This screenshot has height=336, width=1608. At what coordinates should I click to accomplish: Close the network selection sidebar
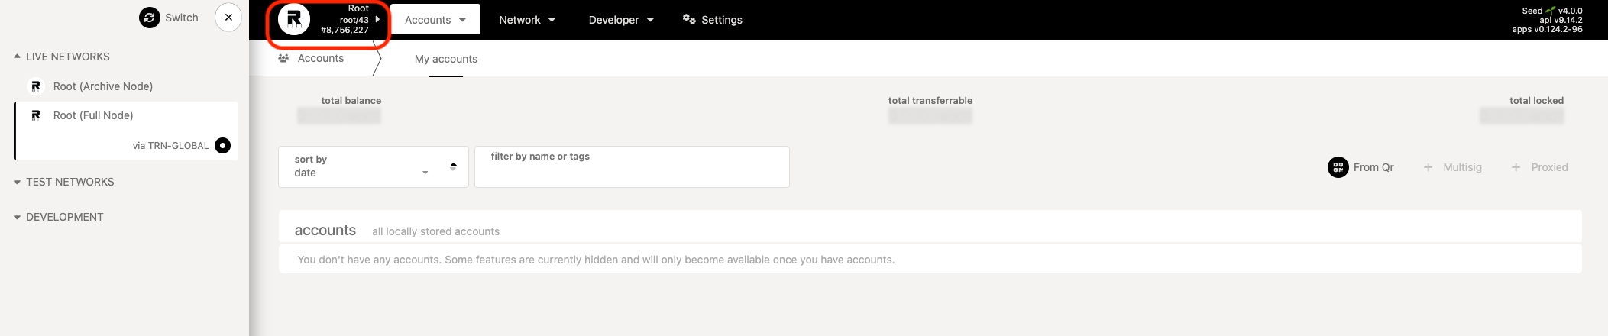tap(228, 17)
